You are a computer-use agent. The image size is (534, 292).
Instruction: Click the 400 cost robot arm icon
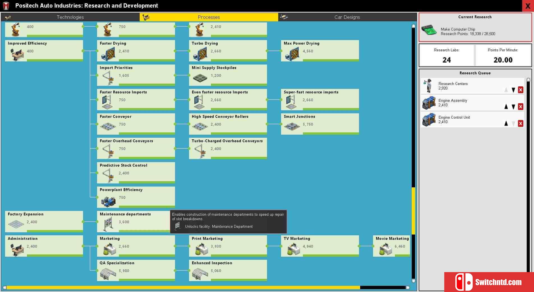tap(16, 29)
